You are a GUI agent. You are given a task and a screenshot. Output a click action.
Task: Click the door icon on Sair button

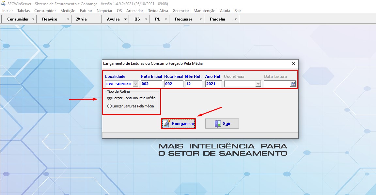coord(218,124)
